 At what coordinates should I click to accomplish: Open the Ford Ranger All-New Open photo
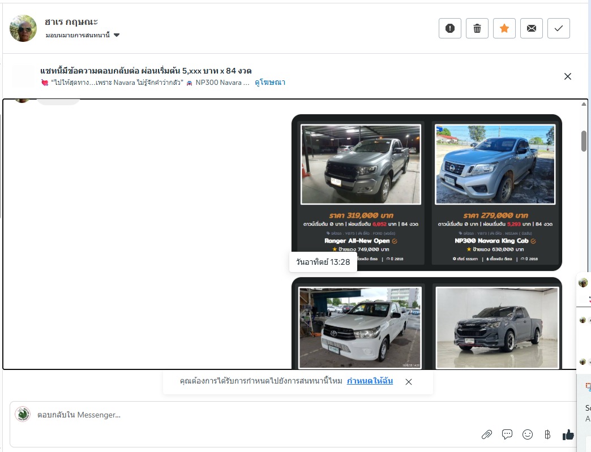point(361,165)
